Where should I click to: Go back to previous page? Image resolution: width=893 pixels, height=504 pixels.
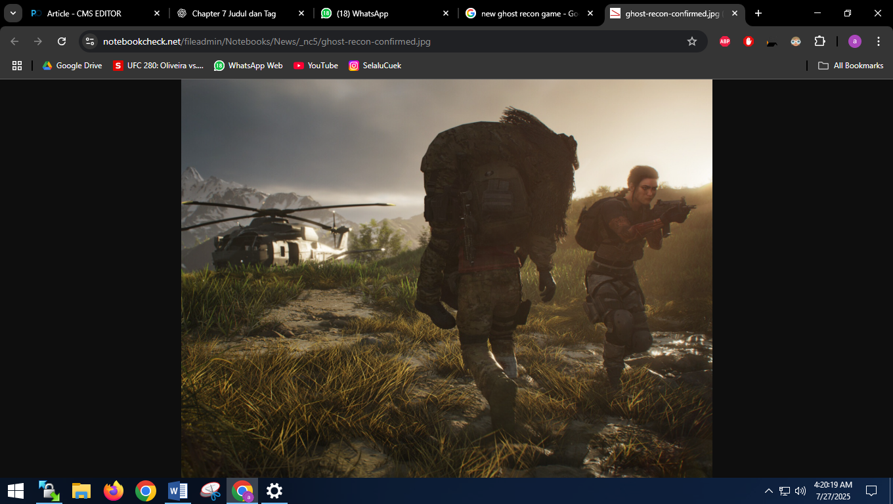[14, 41]
